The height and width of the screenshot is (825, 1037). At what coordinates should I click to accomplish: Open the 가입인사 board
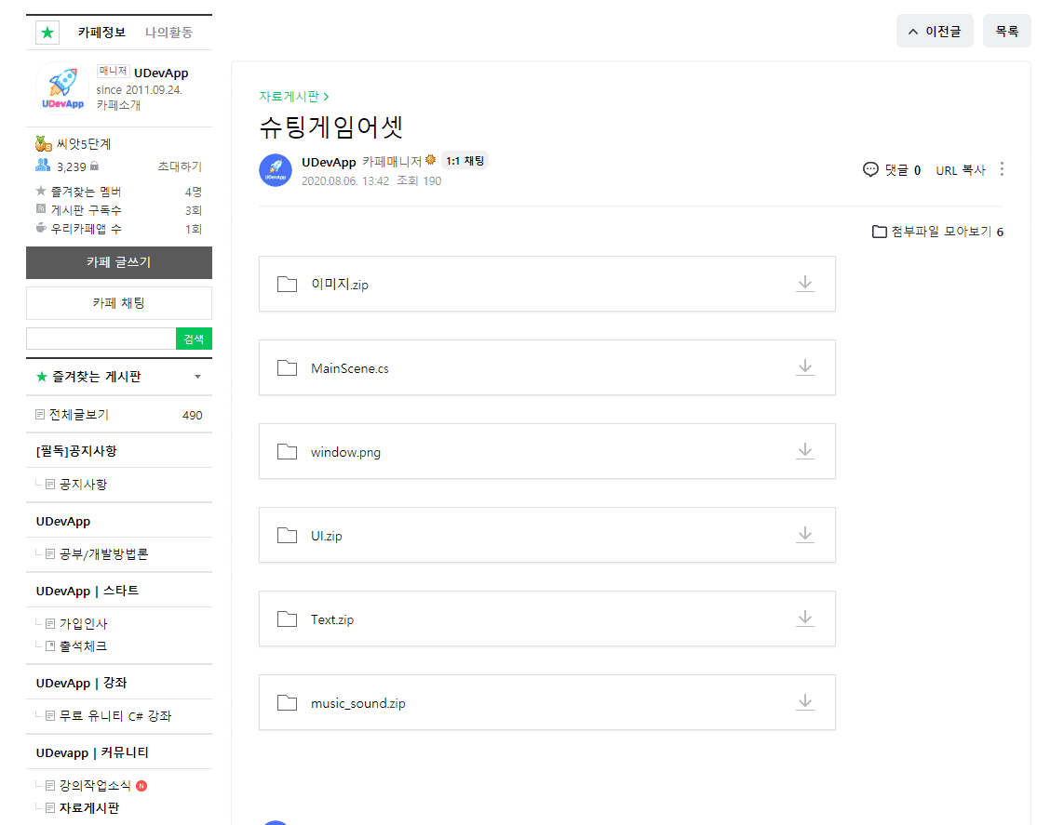click(84, 623)
